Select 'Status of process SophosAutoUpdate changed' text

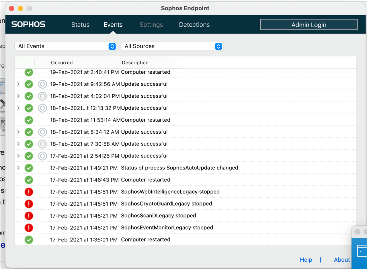(179, 167)
